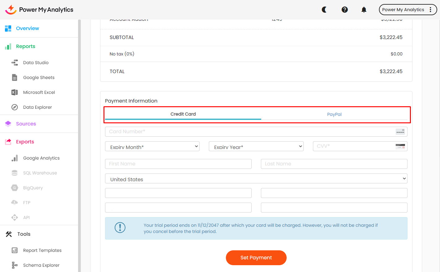Switch to the PayPal tab
Screen dimensions: 440x272
[x=334, y=114]
